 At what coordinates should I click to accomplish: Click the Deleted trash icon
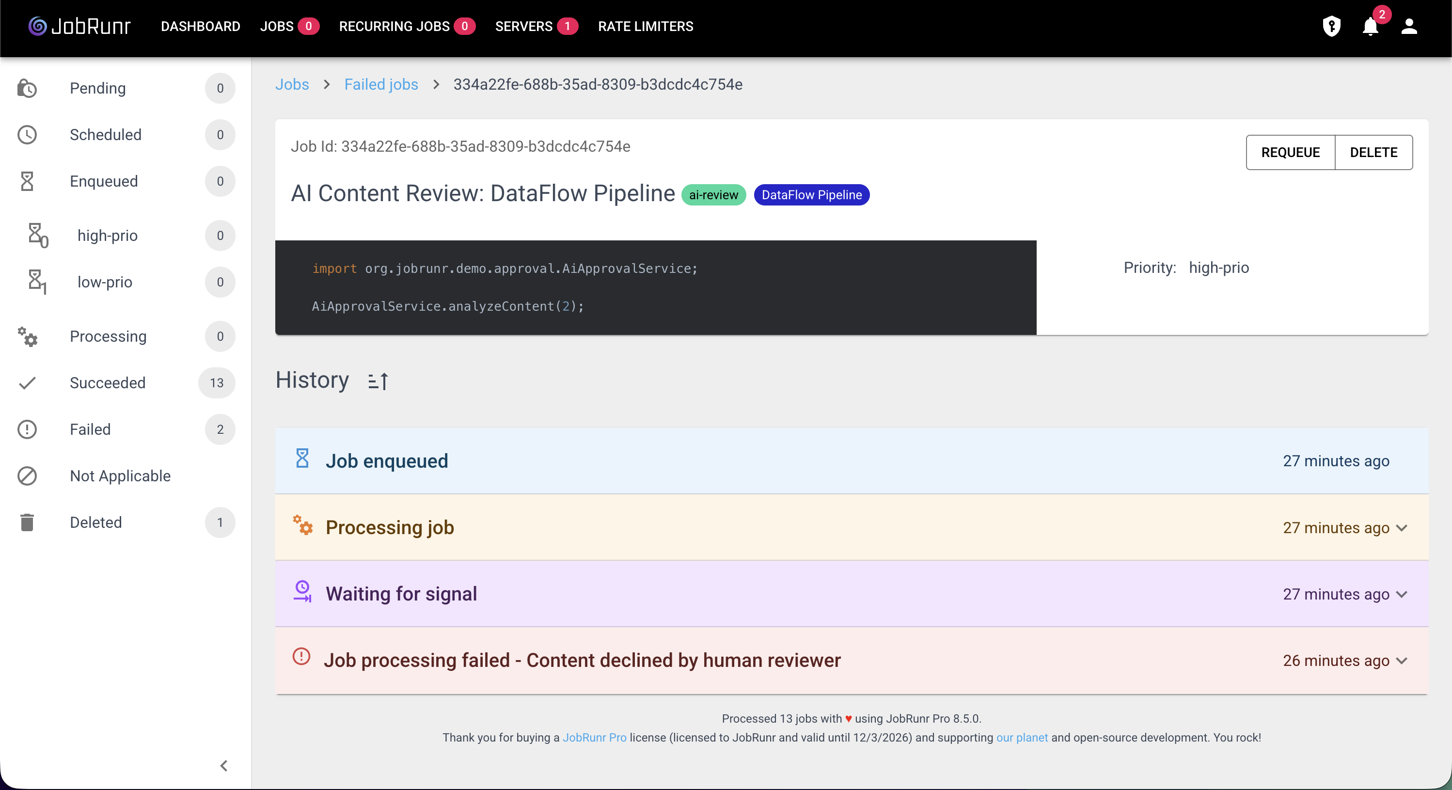pos(27,522)
